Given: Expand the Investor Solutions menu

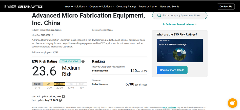Looking at the screenshot, I should (76, 7).
